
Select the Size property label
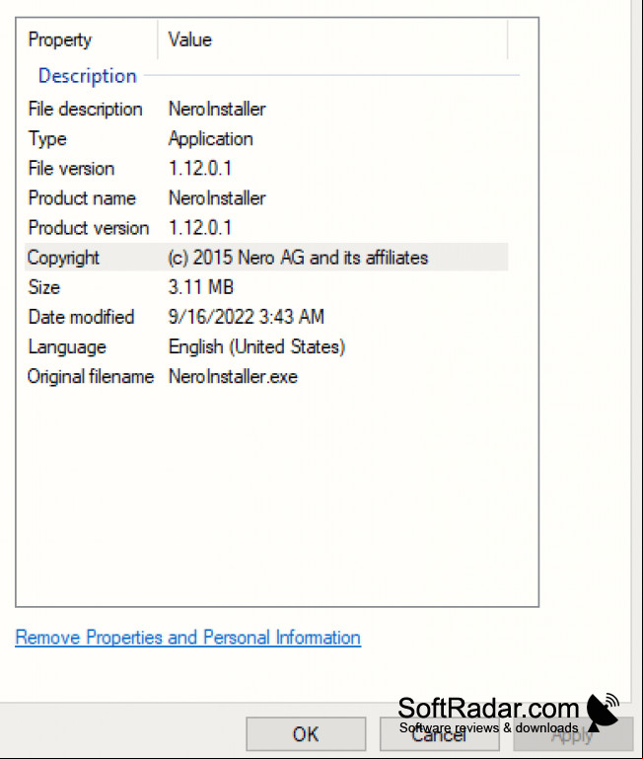click(x=44, y=287)
